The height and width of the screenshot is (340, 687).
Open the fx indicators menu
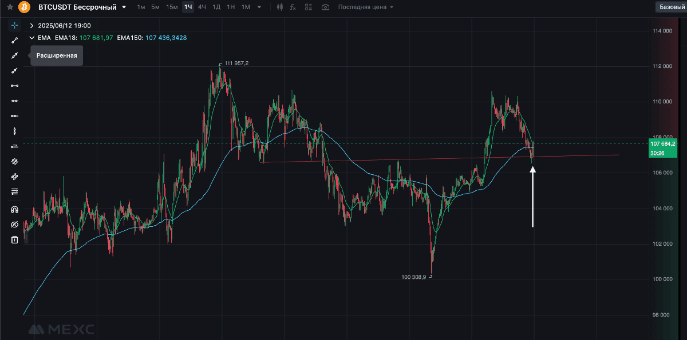click(294, 7)
